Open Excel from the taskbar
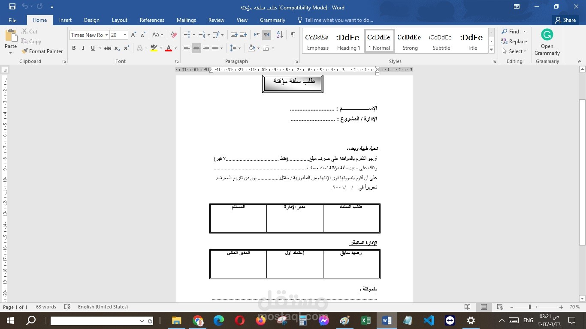This screenshot has height=329, width=586. 366,320
